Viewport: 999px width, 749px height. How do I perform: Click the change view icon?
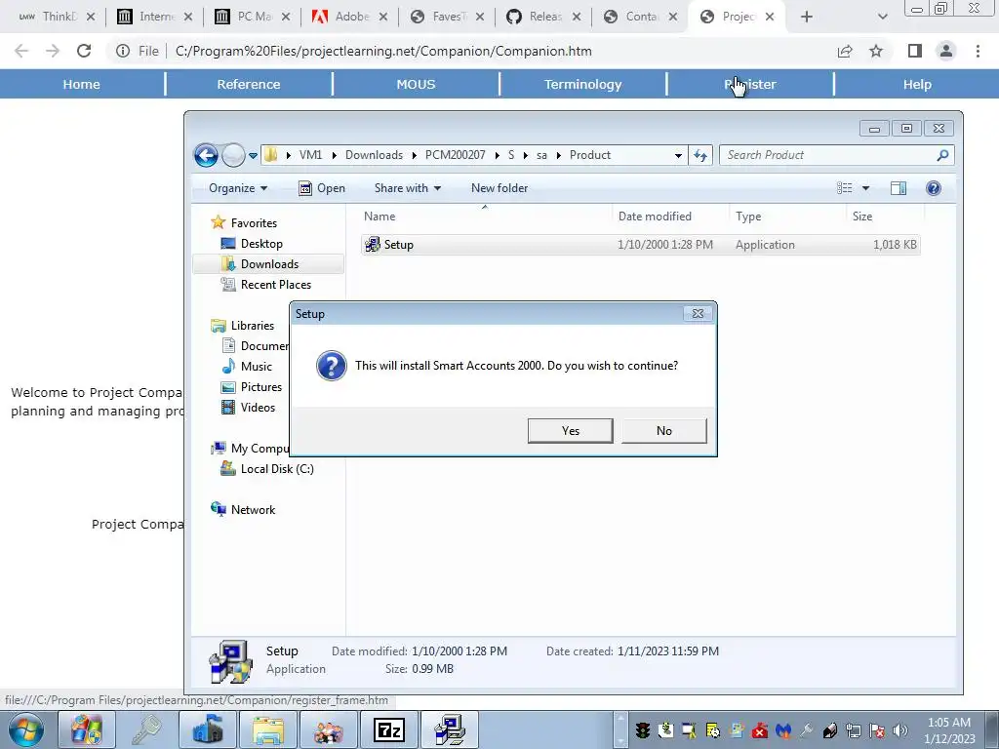844,188
